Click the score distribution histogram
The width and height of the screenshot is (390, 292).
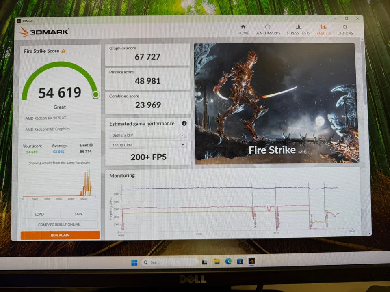59,185
